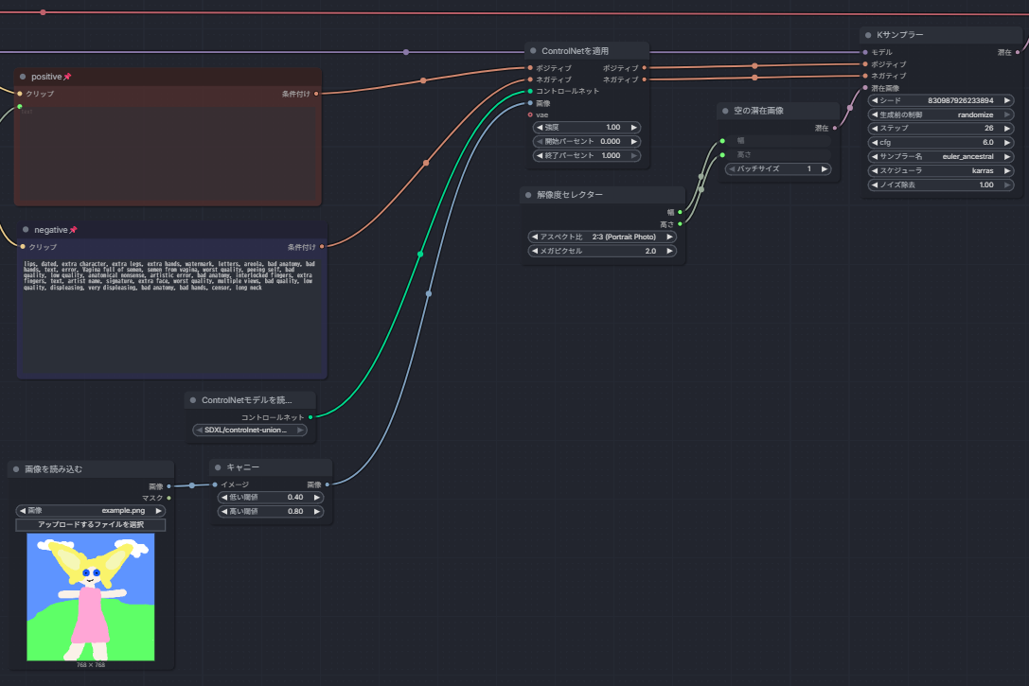Open the 生成前の制御 randomize dropdown
This screenshot has height=686, width=1029.
940,114
